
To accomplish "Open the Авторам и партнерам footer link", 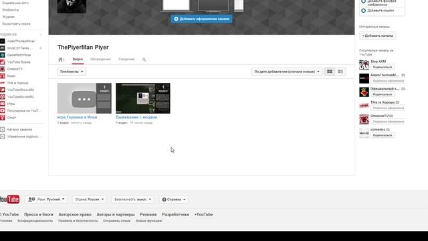I will (116, 214).
